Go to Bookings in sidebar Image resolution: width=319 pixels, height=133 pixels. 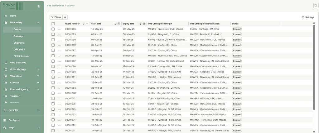click(18, 36)
